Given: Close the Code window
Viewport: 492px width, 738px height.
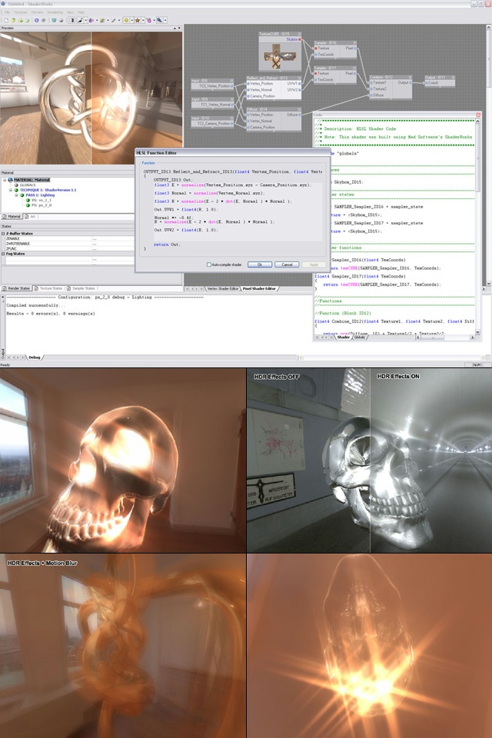Looking at the screenshot, I should (x=478, y=115).
